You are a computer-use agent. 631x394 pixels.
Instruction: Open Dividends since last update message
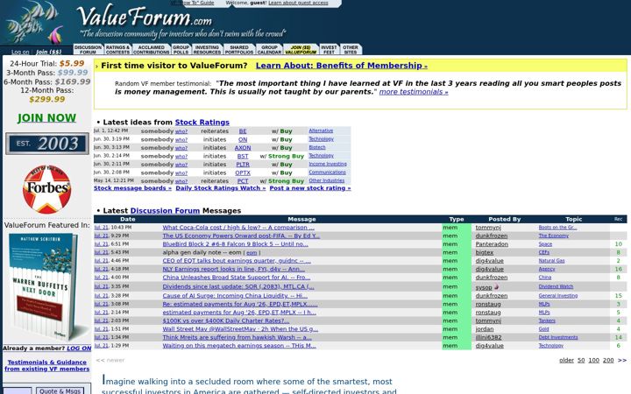point(238,287)
